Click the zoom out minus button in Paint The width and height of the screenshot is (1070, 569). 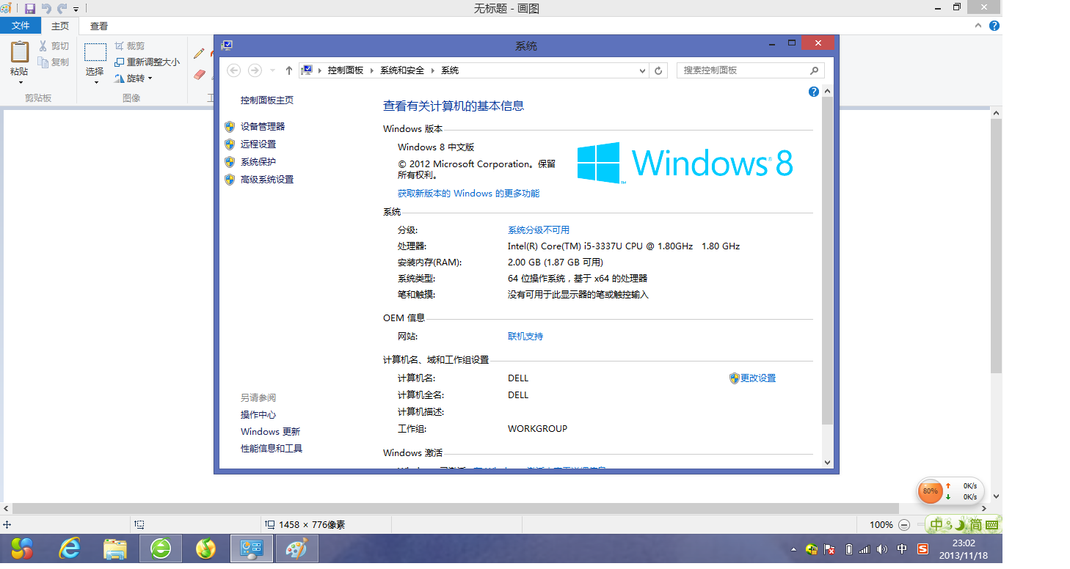(904, 525)
